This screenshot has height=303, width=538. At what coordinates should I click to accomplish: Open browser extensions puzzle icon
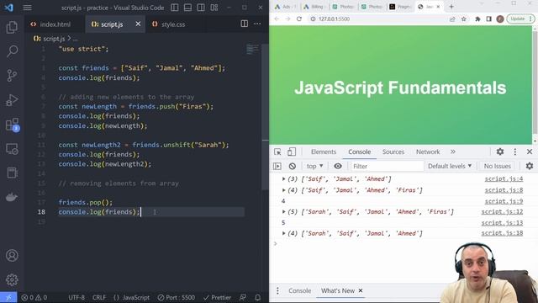pyautogui.click(x=477, y=19)
